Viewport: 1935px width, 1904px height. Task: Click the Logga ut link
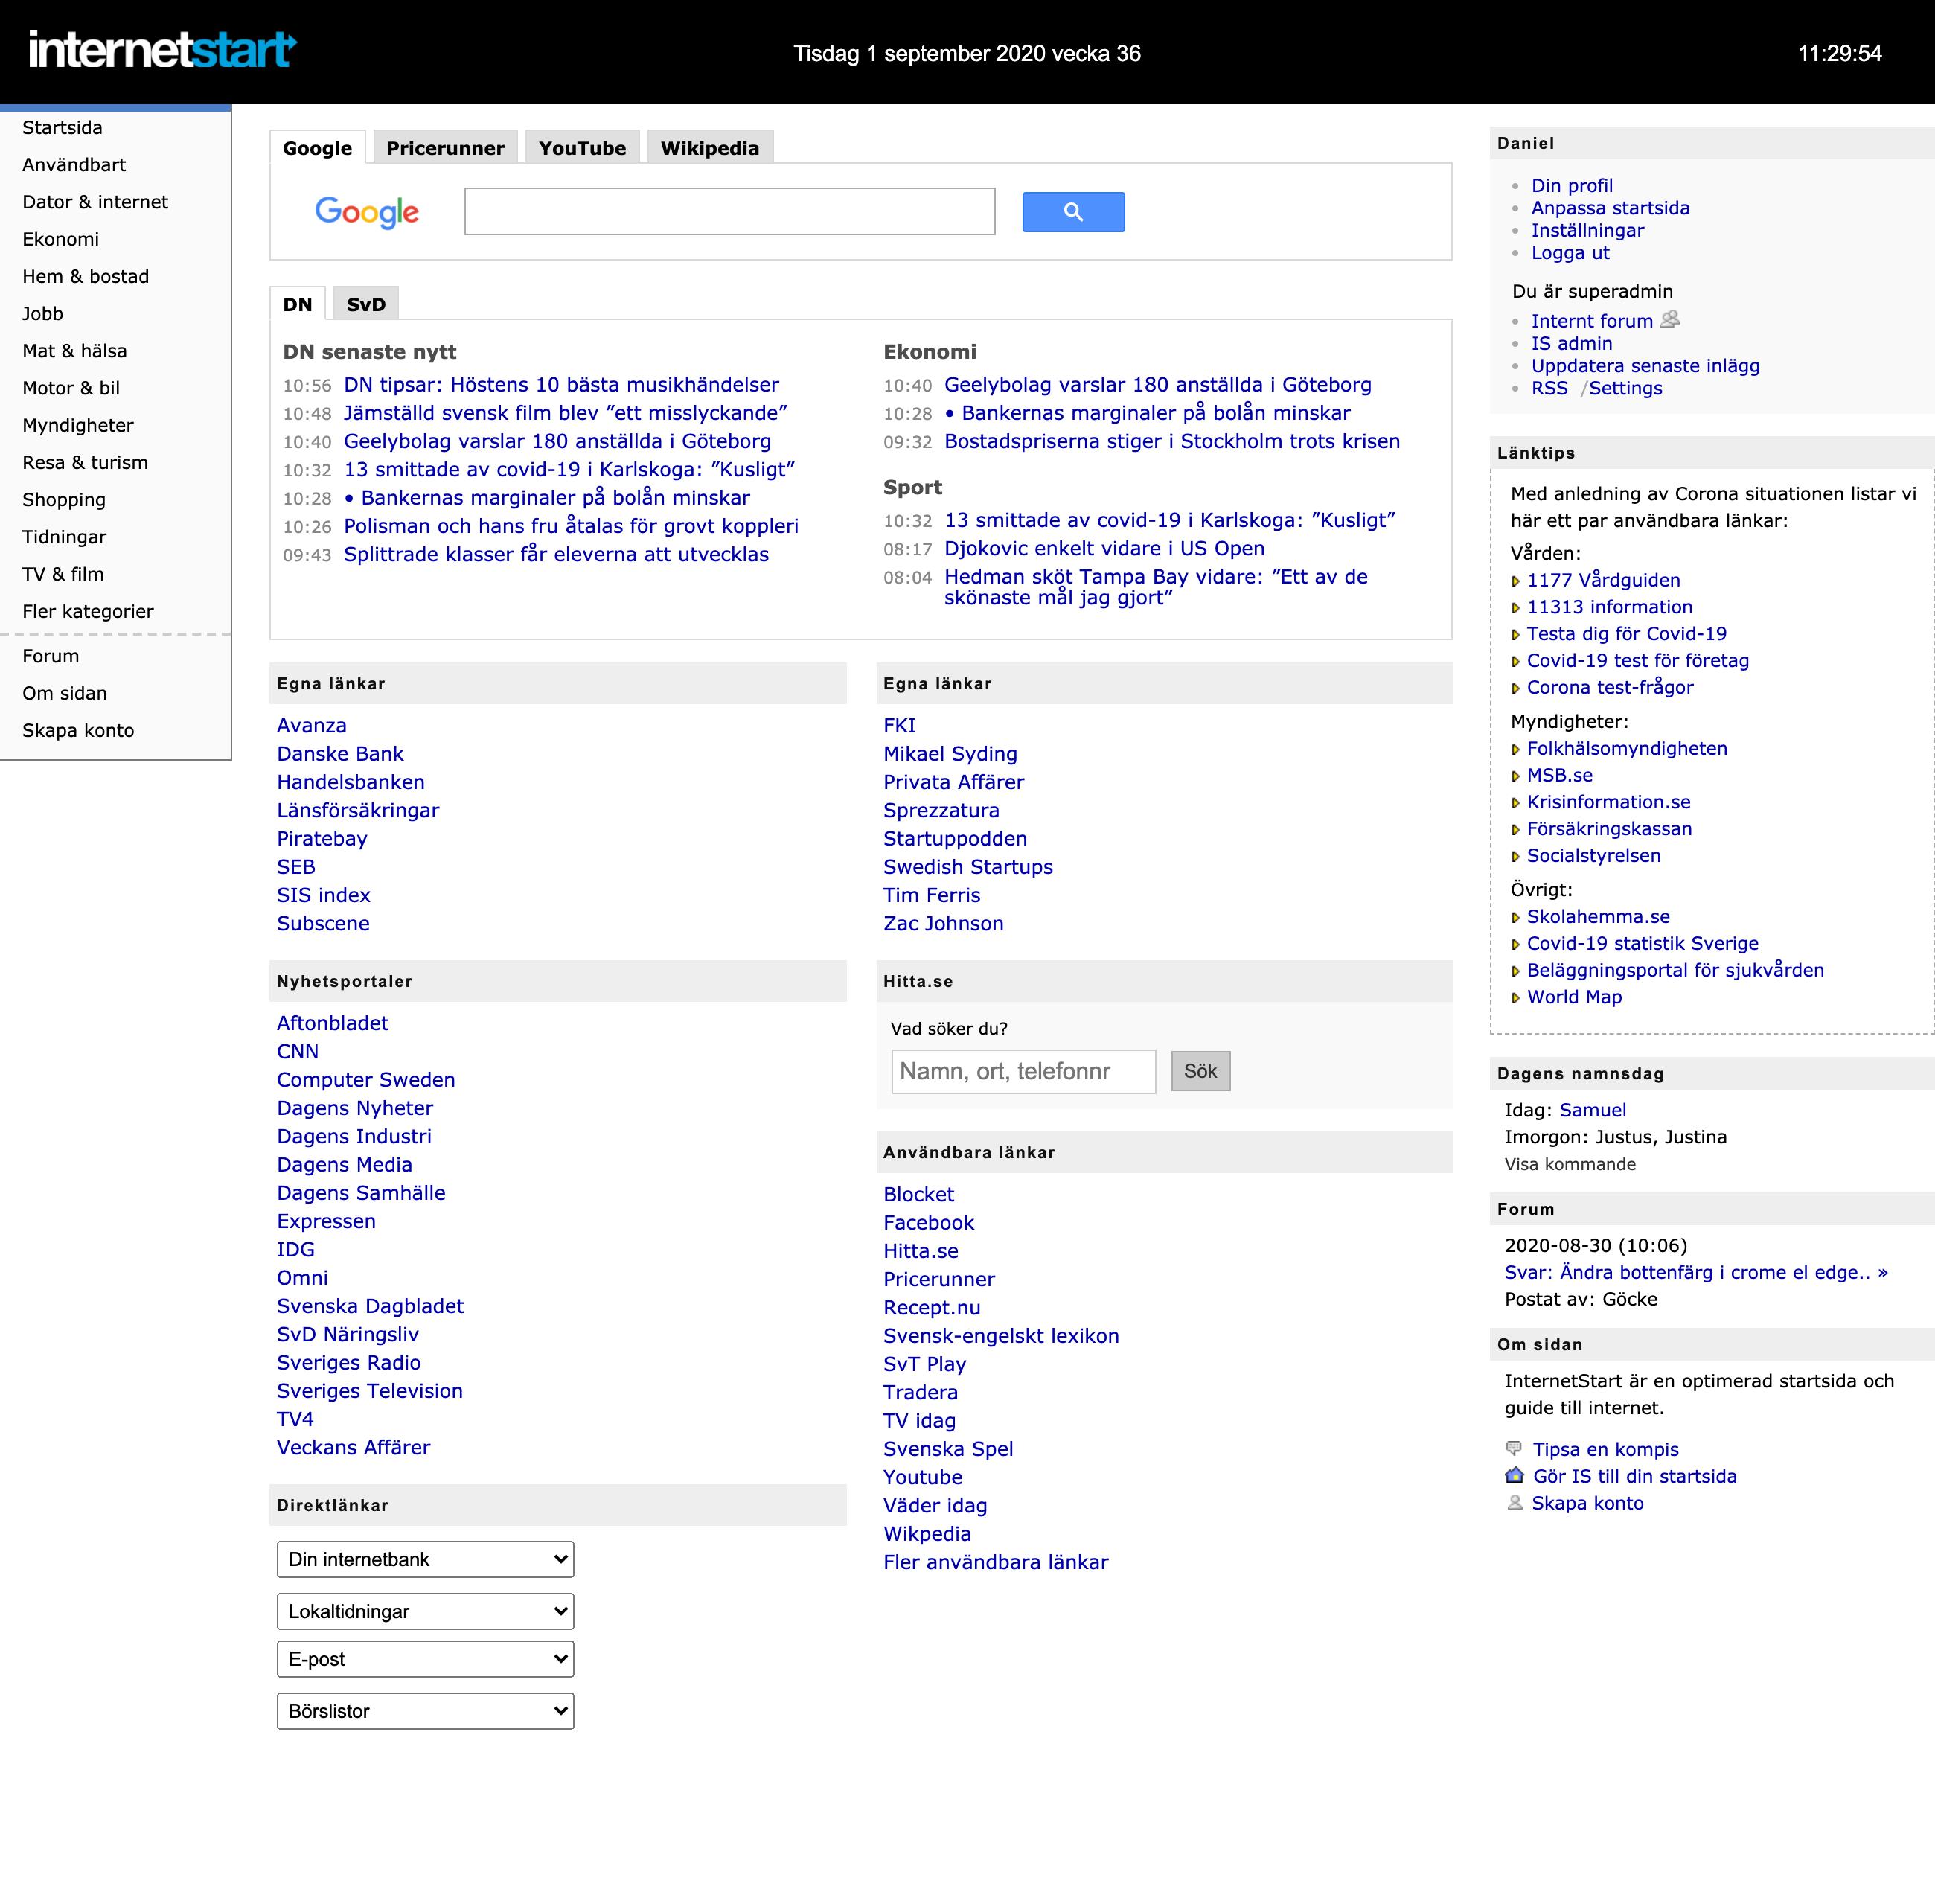pos(1570,253)
